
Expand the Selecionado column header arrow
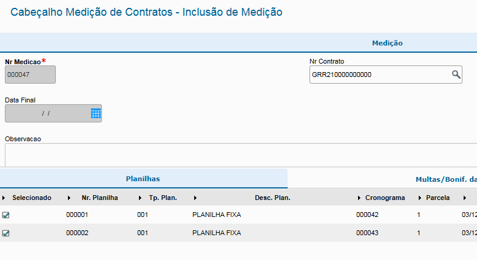(4, 198)
